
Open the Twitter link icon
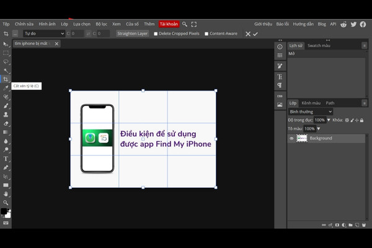pos(353,24)
